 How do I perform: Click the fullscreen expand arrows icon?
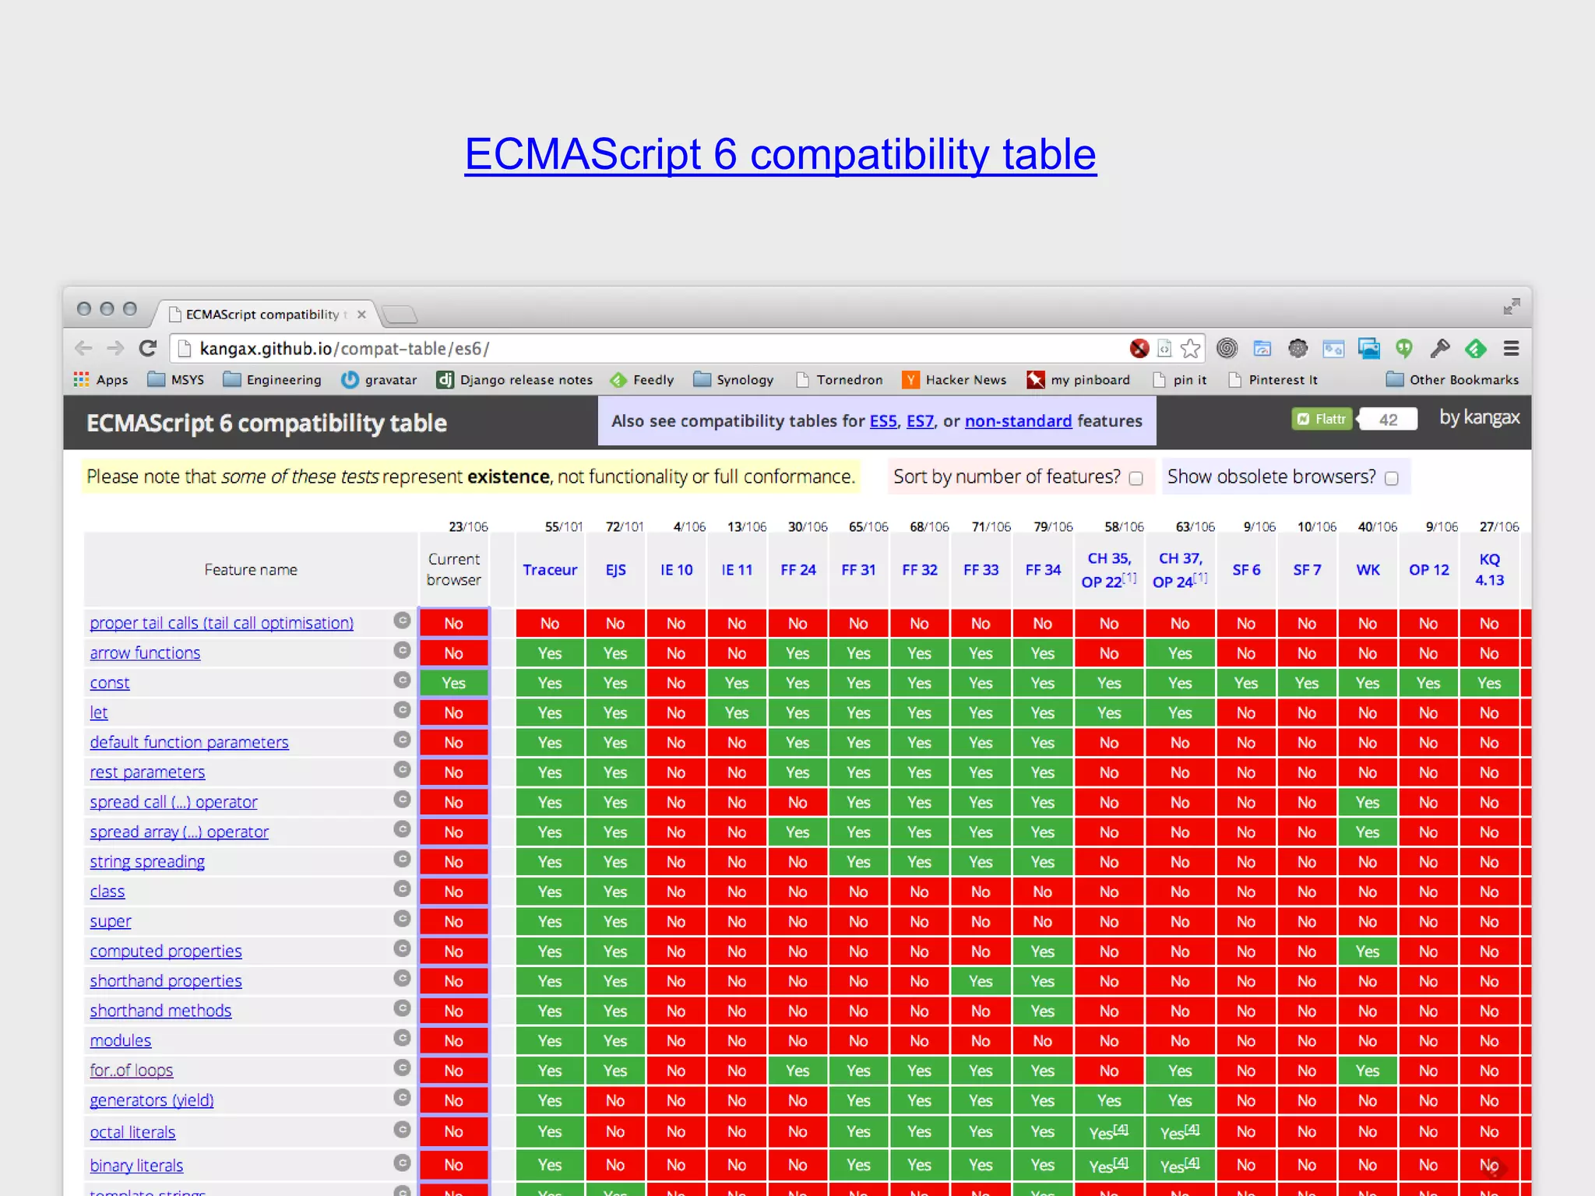click(x=1511, y=306)
